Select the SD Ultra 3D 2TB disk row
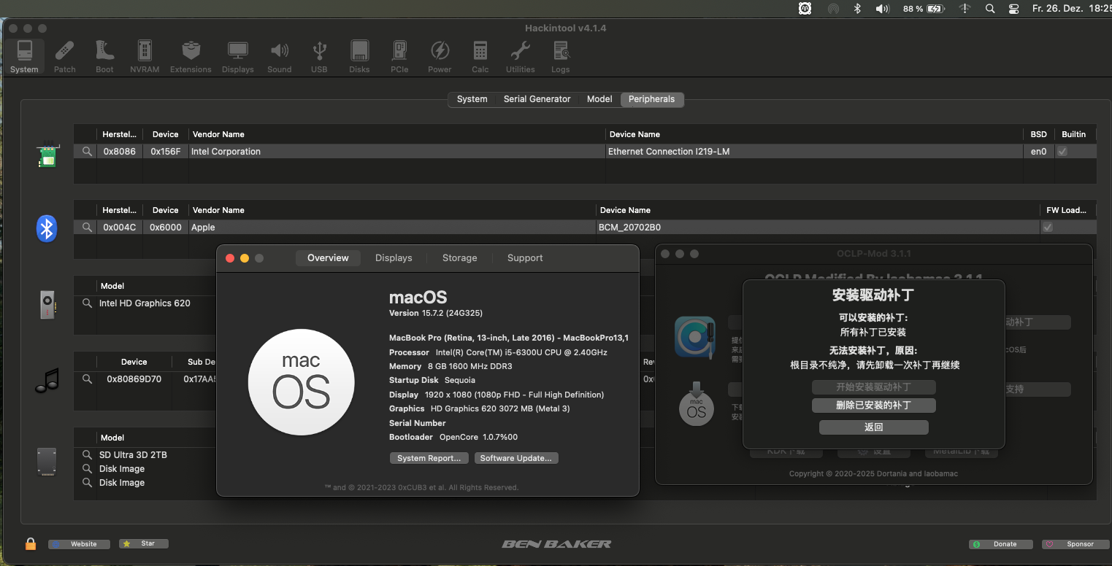The image size is (1112, 566). point(133,455)
